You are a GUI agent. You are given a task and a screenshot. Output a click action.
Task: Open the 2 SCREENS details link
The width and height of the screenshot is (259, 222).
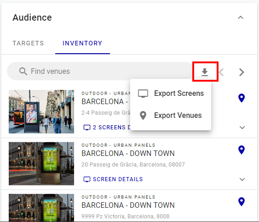click(107, 128)
